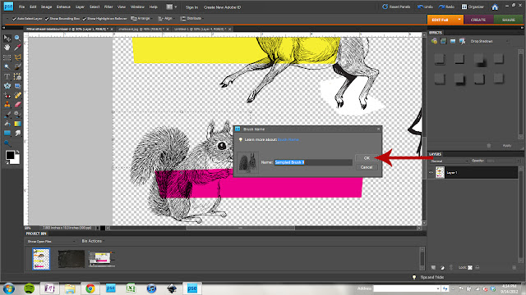Screen dimensions: 526x295
Task: Swap foreground and background colors
Action: [x=17, y=152]
